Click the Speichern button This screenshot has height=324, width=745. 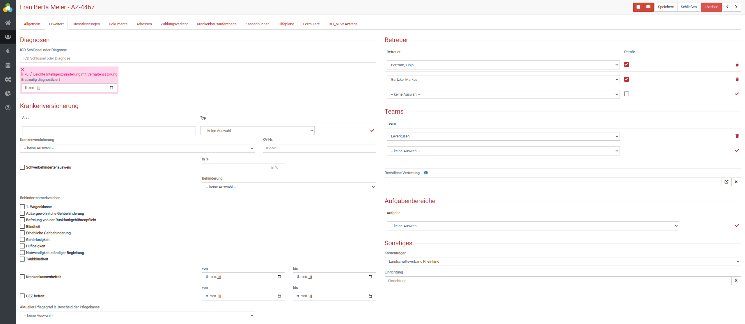[x=666, y=7]
